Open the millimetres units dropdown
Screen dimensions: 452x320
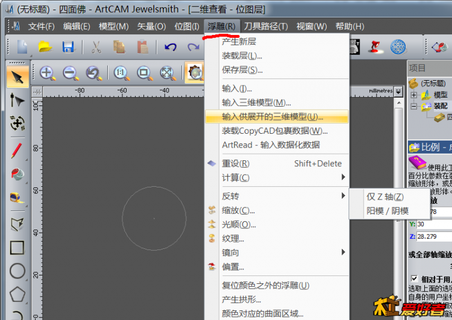(398, 92)
